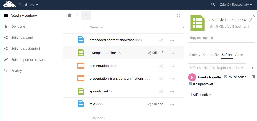Copy private link icon next to example-timeline.xlsx
Viewport: 257px width, 121px height.
pos(250,20)
